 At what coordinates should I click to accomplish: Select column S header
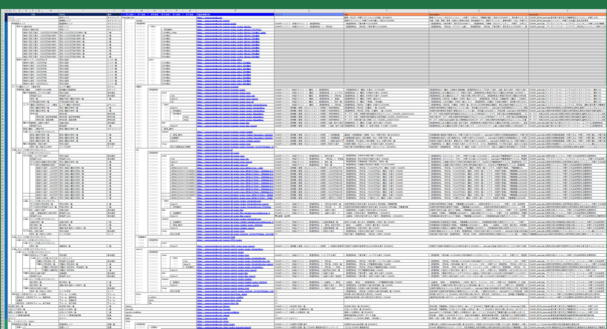[x=309, y=11]
